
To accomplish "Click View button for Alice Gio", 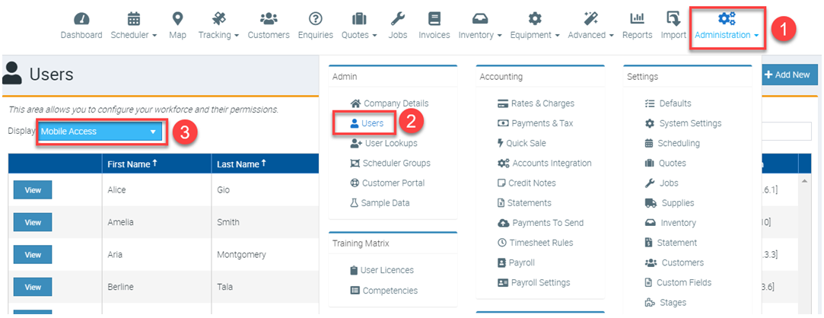I will (33, 190).
